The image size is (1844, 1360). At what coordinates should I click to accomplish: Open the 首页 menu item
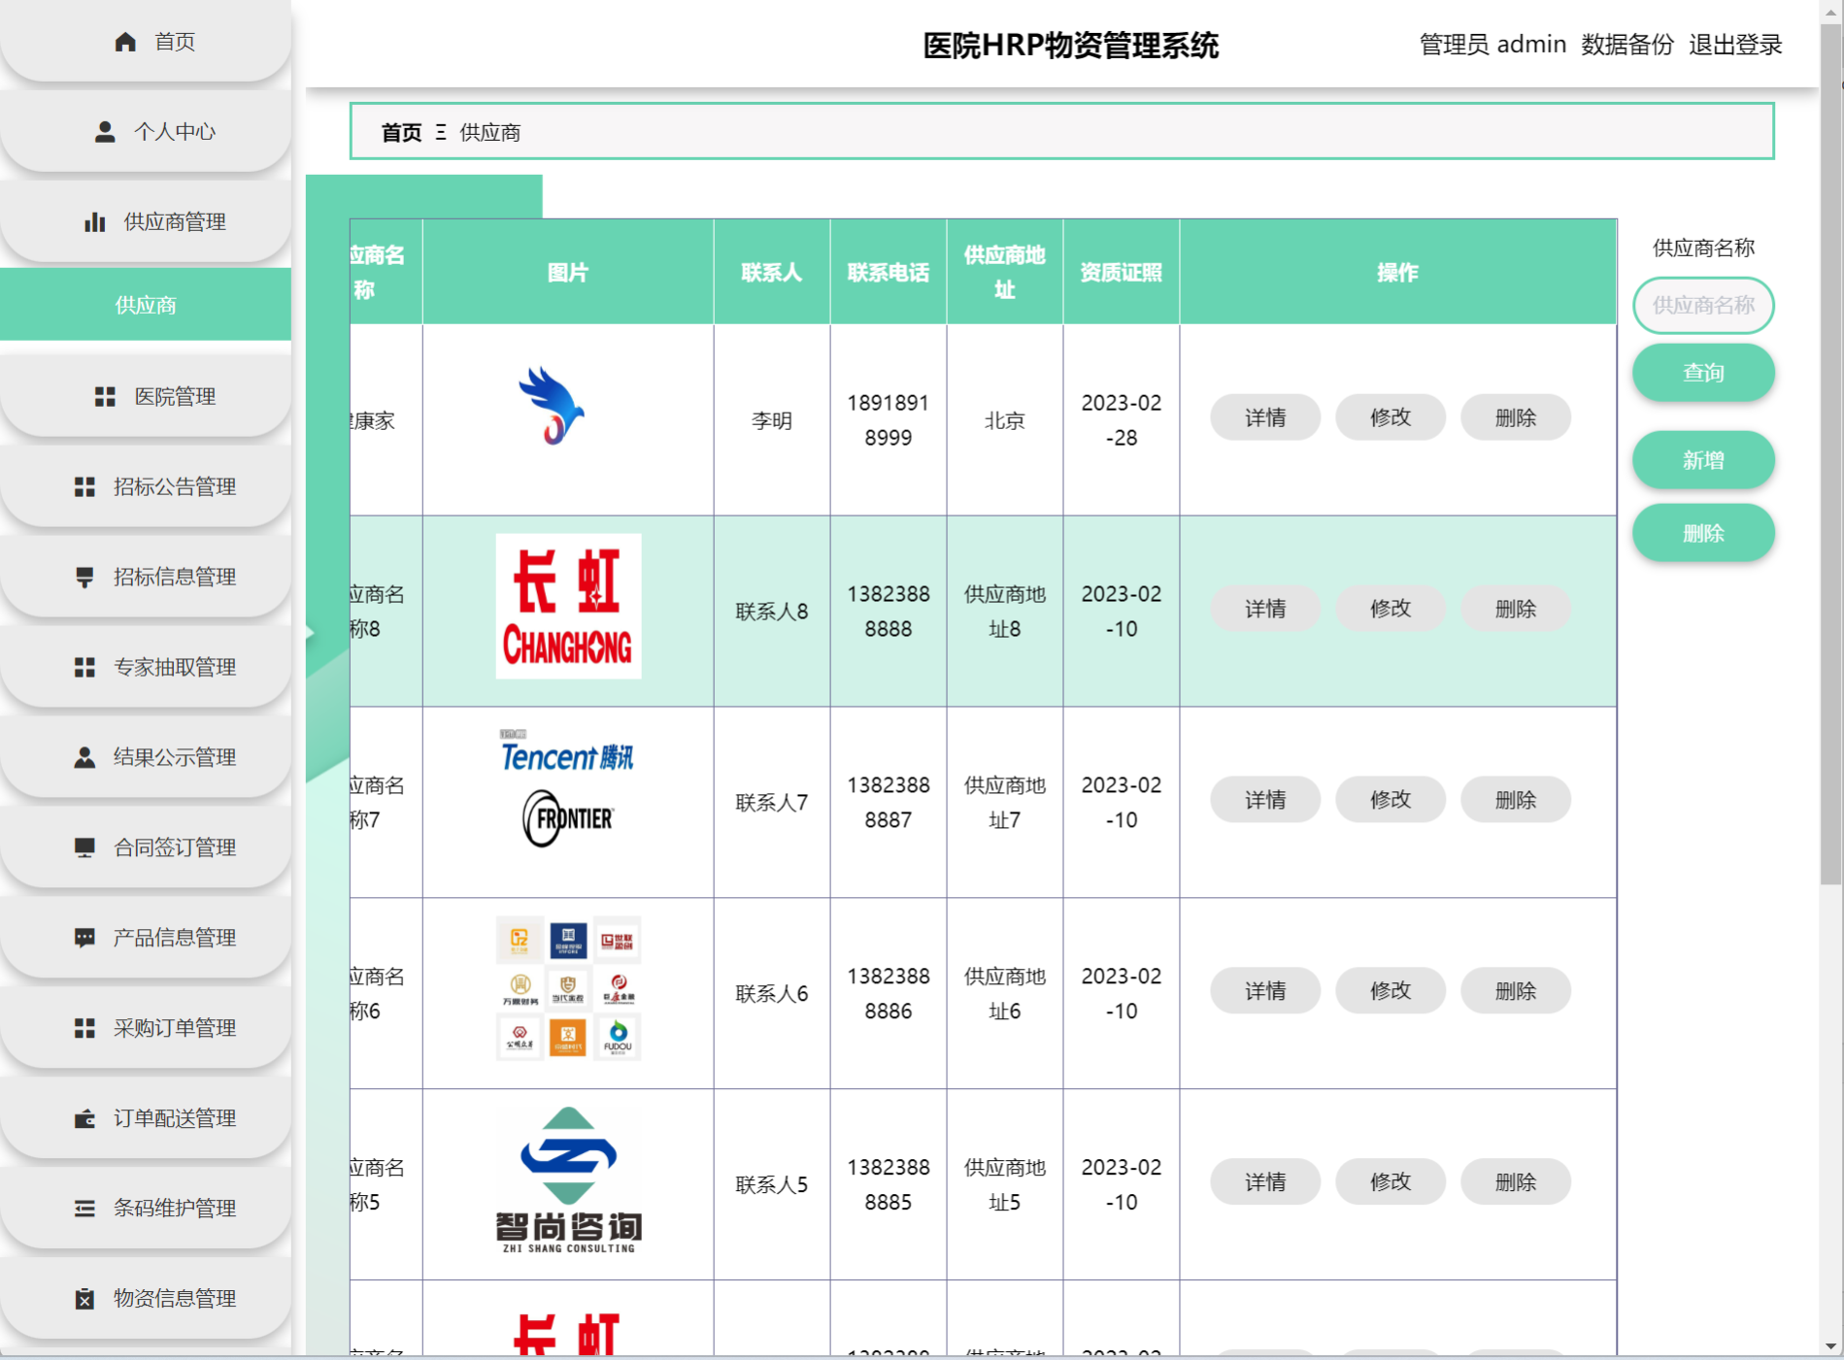pyautogui.click(x=146, y=42)
